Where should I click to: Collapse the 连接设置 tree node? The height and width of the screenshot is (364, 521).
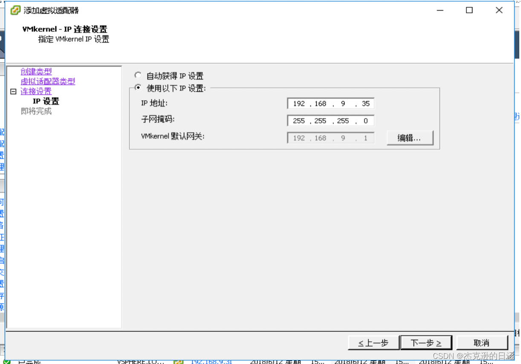[13, 92]
